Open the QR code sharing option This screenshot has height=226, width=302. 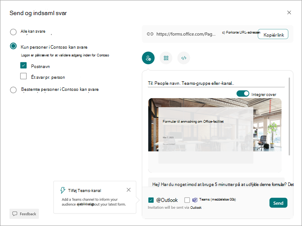166,58
